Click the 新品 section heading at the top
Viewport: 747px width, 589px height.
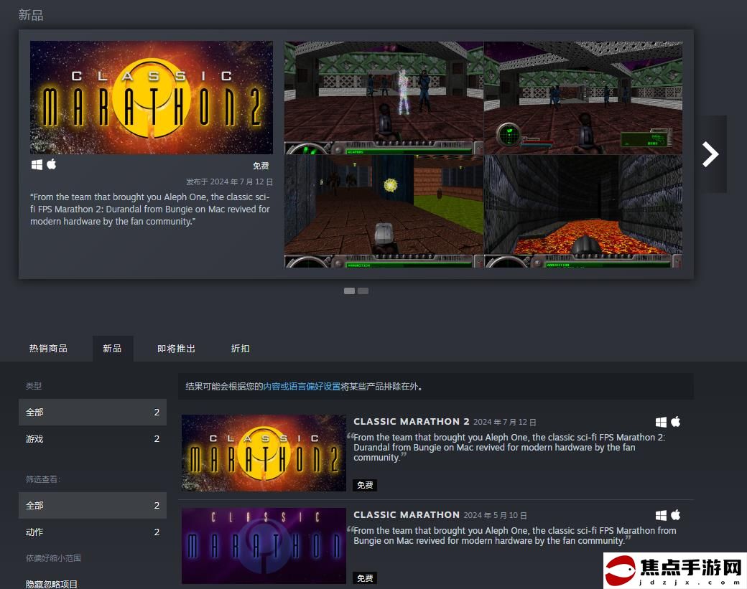coord(31,15)
